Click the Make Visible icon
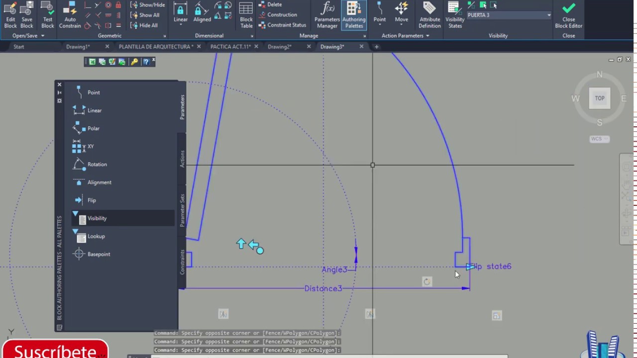This screenshot has width=637, height=358. click(483, 5)
